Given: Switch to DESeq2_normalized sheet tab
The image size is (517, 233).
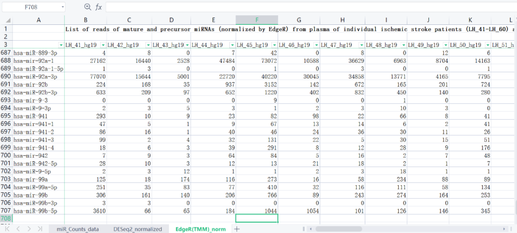Looking at the screenshot, I should [137, 229].
